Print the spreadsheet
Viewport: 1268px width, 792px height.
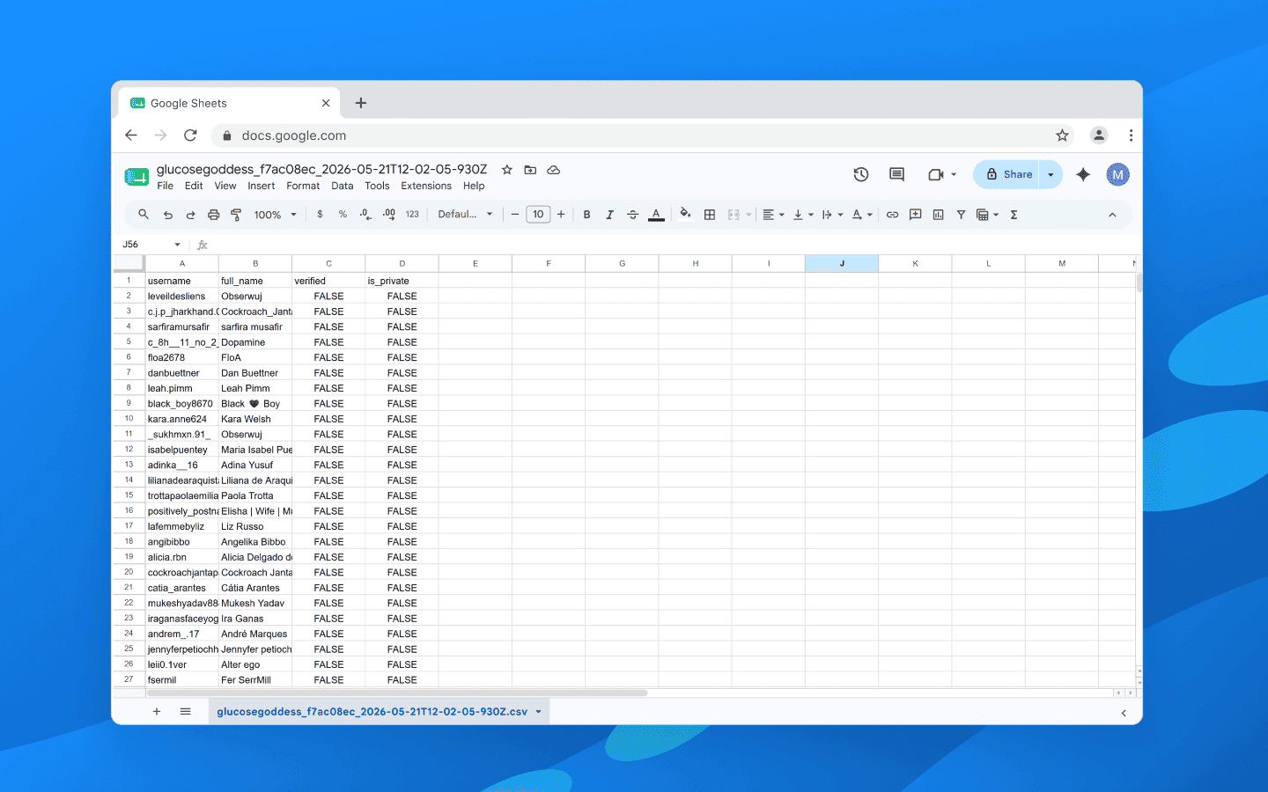(213, 215)
